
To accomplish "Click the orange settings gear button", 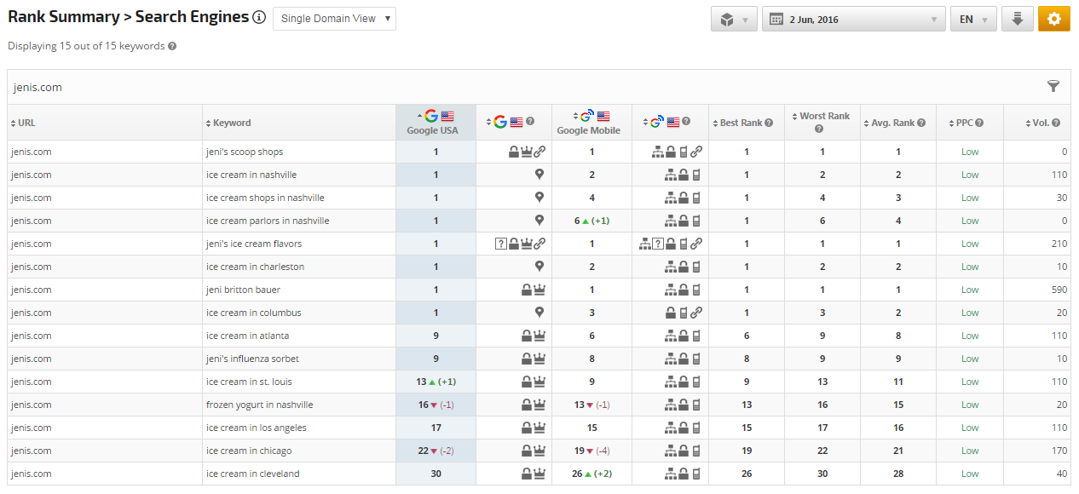I will coord(1053,19).
